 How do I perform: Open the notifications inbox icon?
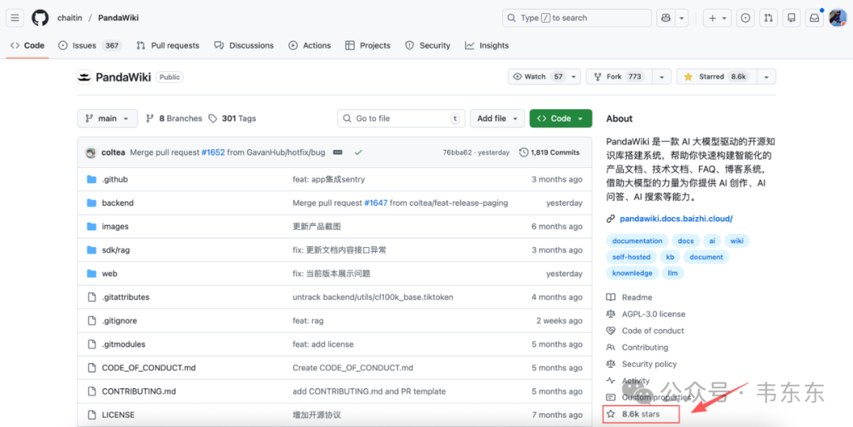coord(814,17)
